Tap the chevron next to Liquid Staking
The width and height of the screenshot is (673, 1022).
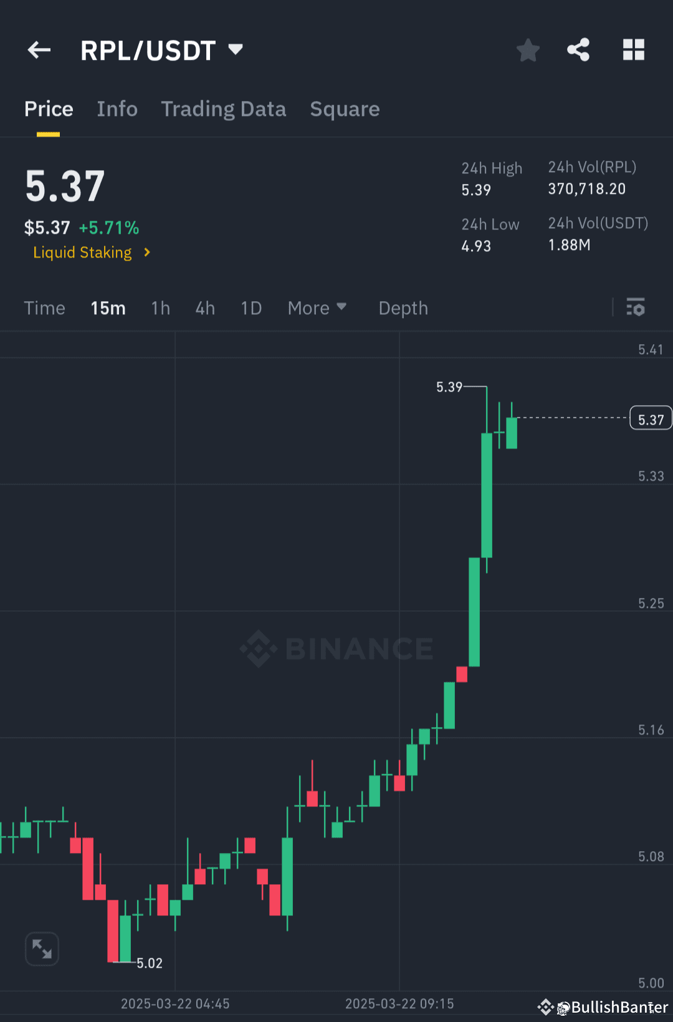click(x=147, y=253)
